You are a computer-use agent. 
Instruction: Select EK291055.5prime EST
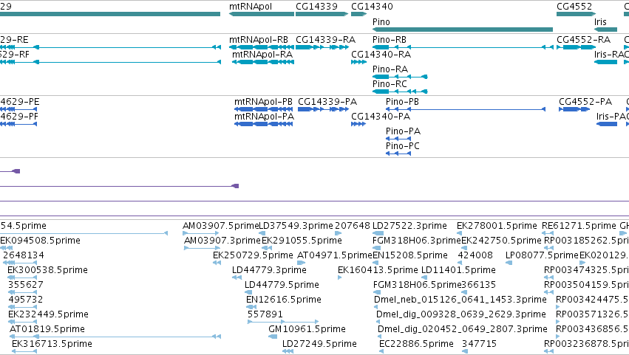coord(267,248)
